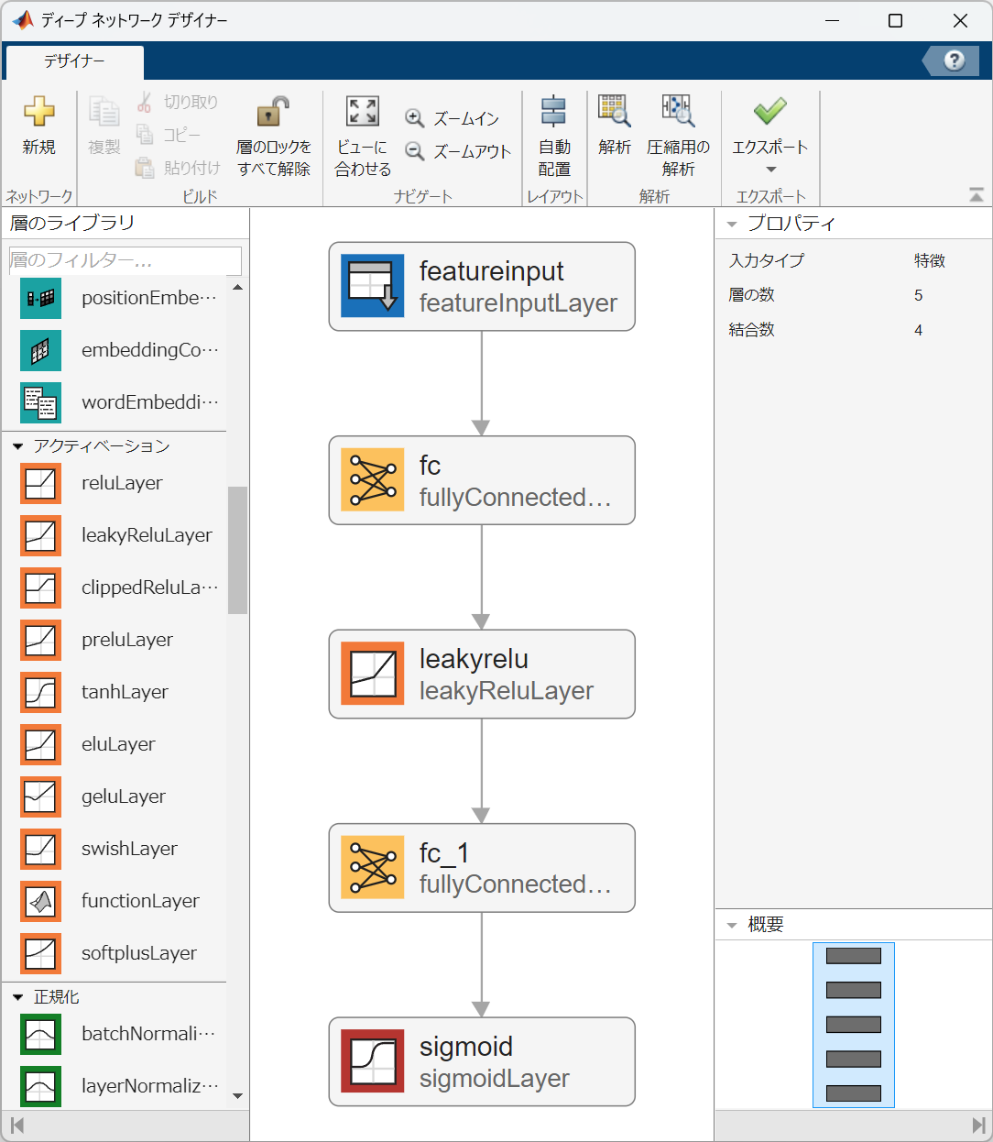Collapse the toolstrip ribbon arrow
The image size is (993, 1142).
click(977, 194)
